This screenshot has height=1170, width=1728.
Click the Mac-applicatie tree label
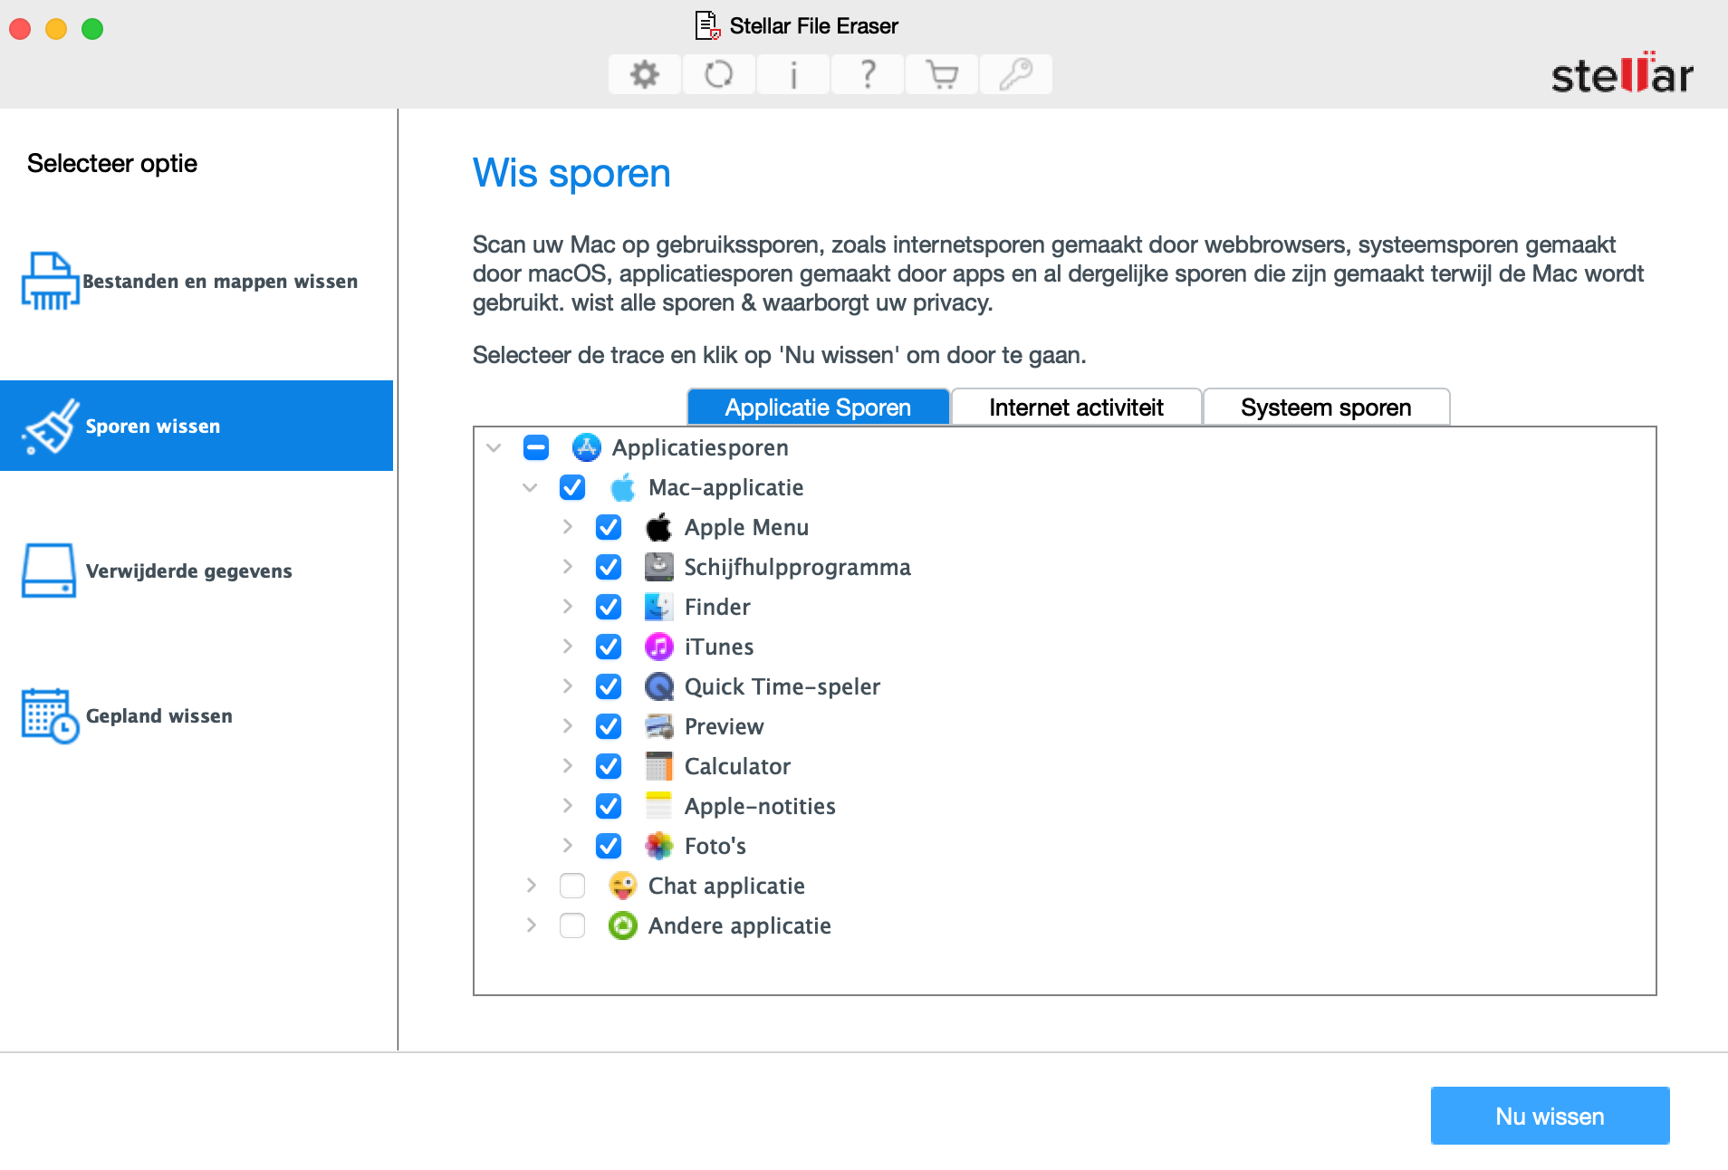tap(726, 487)
